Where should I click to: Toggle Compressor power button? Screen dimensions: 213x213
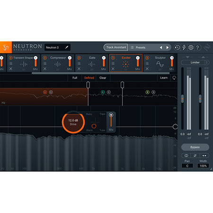point(45,58)
